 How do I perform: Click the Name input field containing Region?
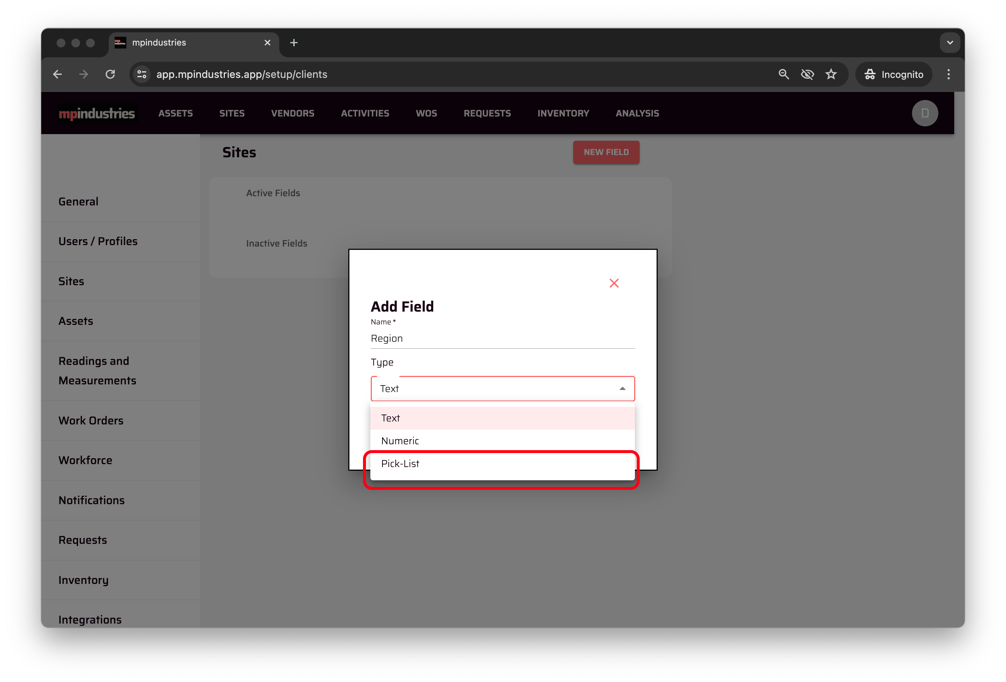pos(502,339)
